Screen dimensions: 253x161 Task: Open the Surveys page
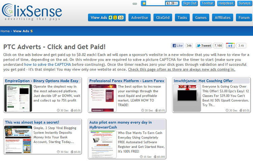245,3
